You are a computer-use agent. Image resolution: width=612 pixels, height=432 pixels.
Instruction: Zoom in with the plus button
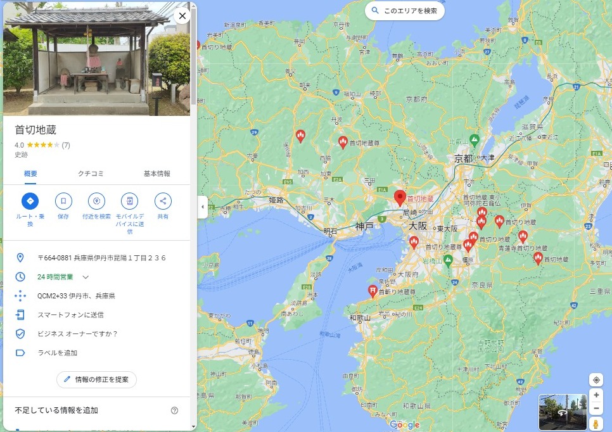(596, 395)
